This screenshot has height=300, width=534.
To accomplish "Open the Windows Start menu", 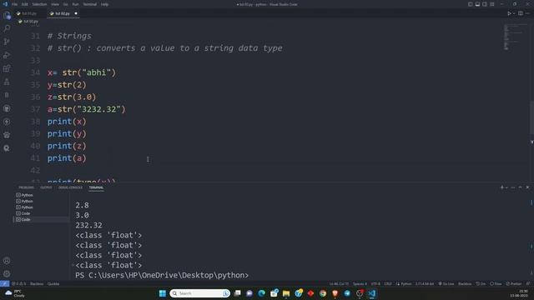I will [x=163, y=293].
